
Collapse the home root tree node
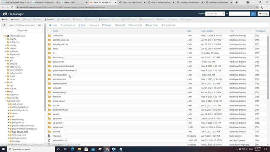(3, 36)
